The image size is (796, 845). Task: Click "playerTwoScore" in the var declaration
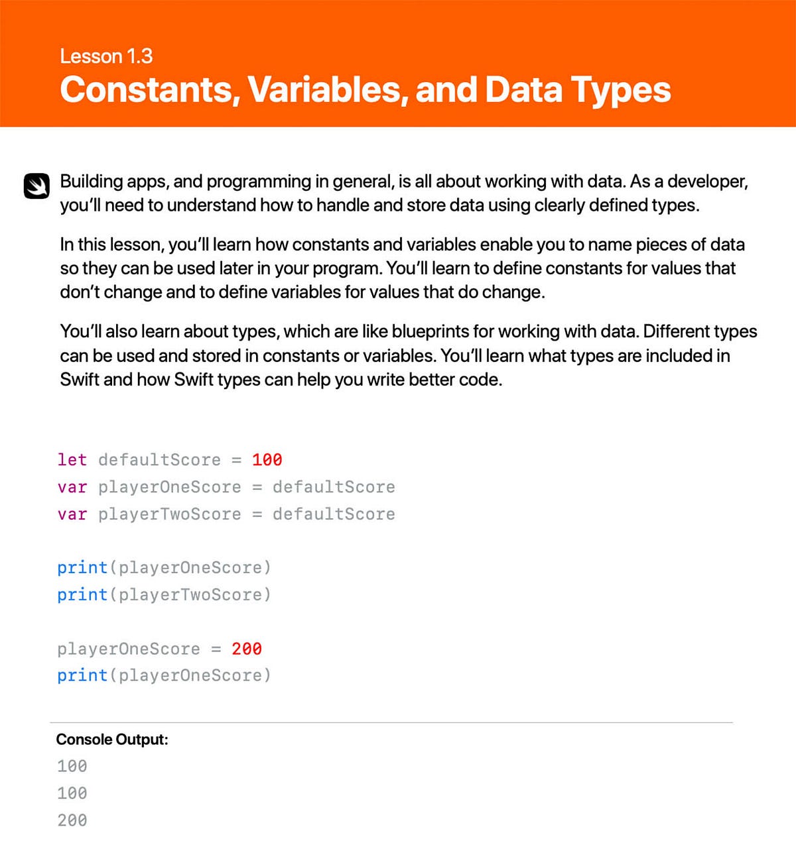pos(169,514)
